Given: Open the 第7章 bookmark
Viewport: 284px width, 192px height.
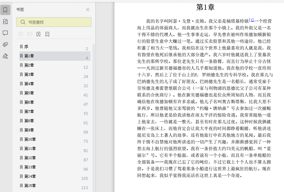Looking at the screenshot, I should coord(55,111).
